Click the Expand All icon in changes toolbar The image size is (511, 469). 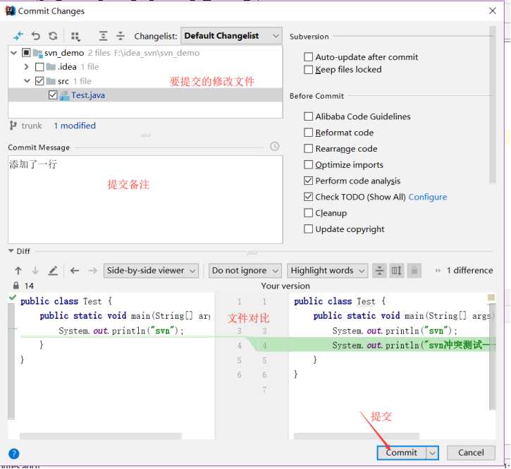(x=103, y=36)
